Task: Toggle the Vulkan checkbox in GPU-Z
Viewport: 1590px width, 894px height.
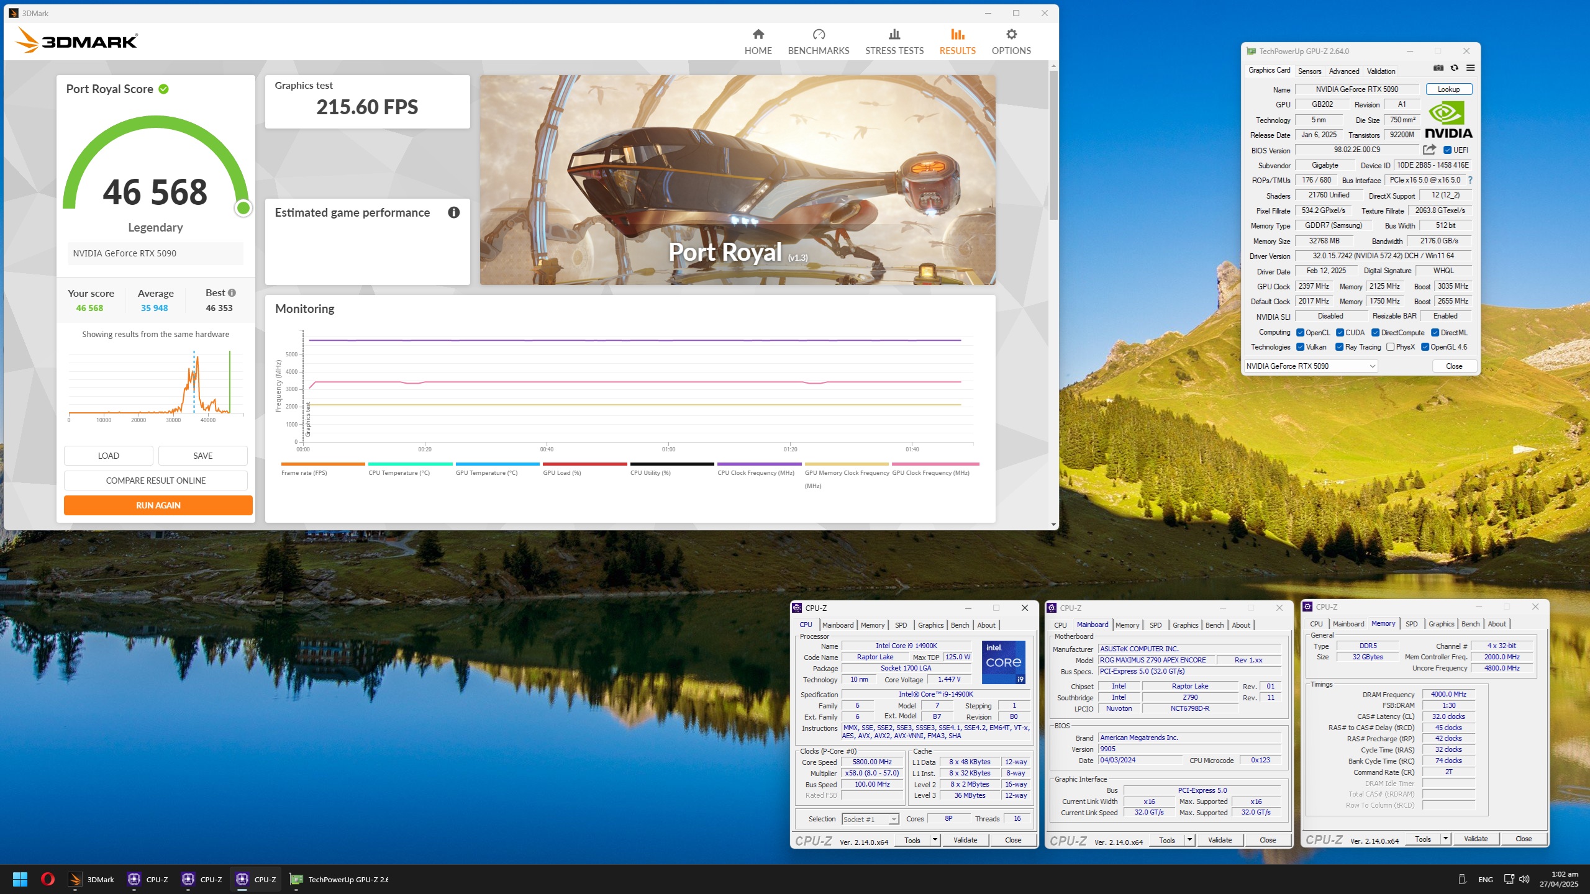Action: pos(1300,347)
